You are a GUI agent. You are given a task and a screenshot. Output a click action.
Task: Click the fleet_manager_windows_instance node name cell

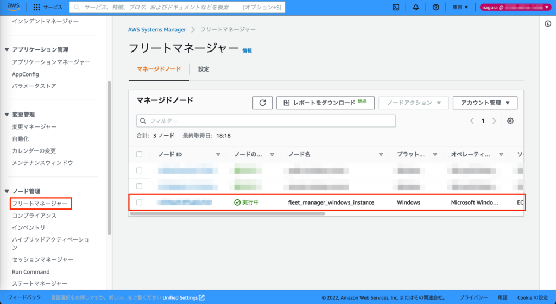(331, 202)
